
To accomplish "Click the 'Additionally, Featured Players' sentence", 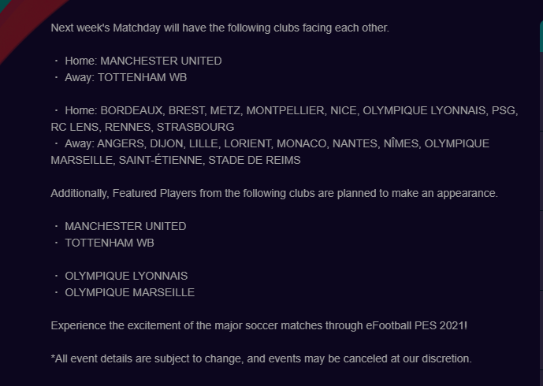I will [x=274, y=193].
